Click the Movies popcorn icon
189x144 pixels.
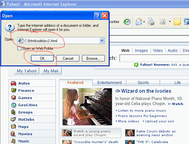13,134
